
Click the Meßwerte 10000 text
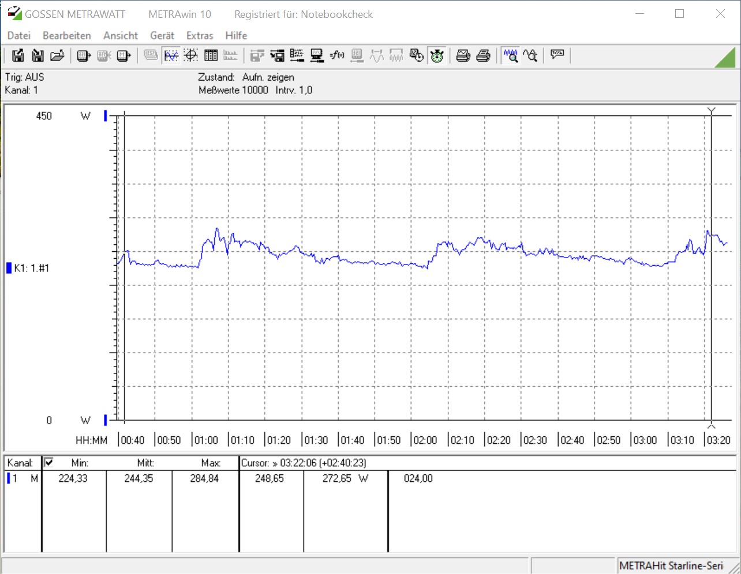(x=233, y=90)
